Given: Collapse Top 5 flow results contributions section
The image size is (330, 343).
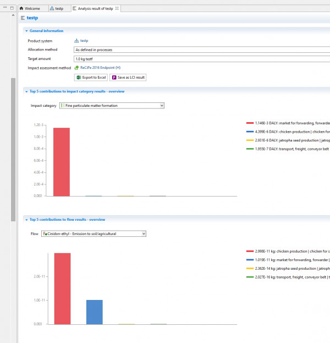Looking at the screenshot, I should (26, 220).
